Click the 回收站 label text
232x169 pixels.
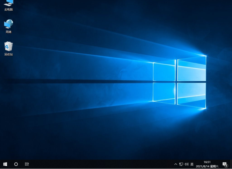pyautogui.click(x=8, y=54)
